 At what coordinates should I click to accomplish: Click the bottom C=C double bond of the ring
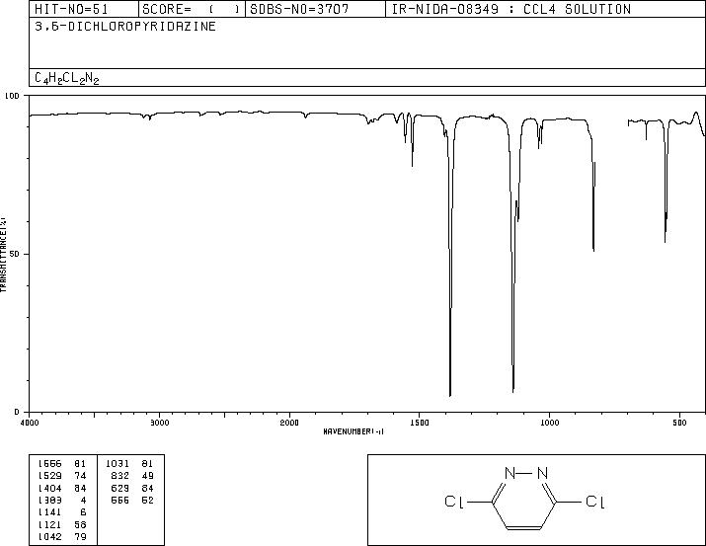(x=523, y=527)
